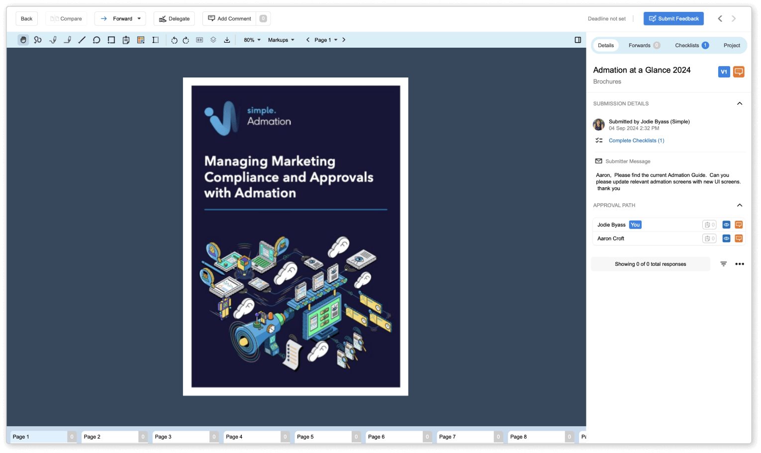Click the Submit Feedback button
Image resolution: width=761 pixels, height=453 pixels.
coord(673,18)
